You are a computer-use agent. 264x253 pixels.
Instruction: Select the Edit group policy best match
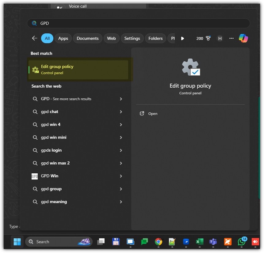(x=78, y=70)
